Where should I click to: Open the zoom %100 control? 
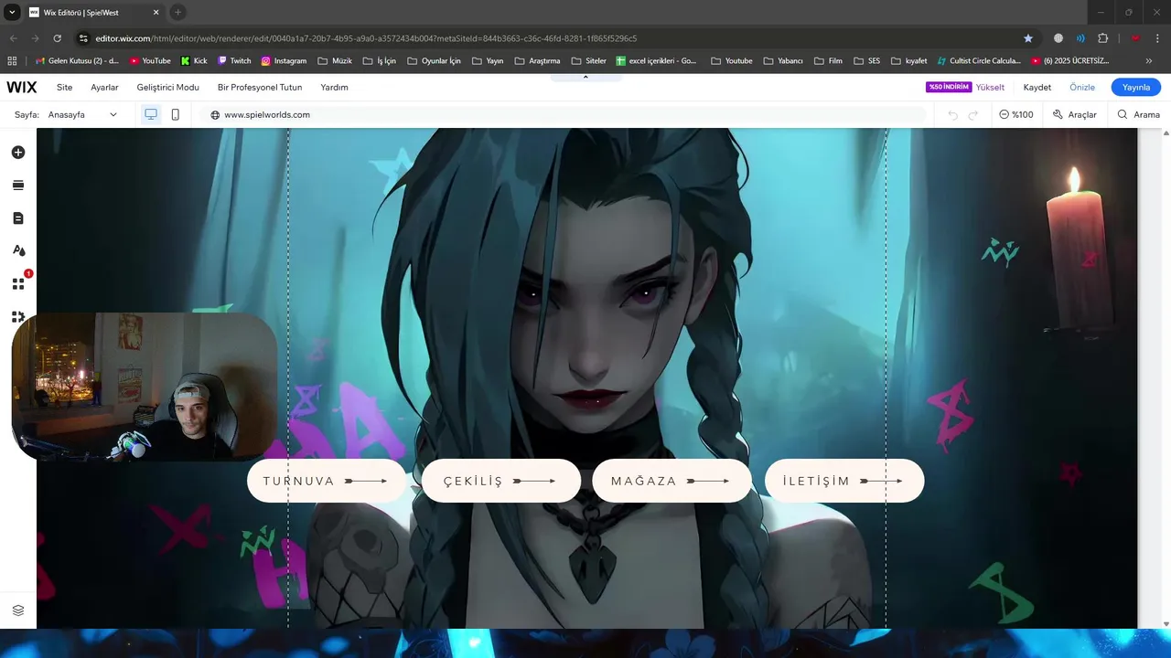[x=1016, y=115]
